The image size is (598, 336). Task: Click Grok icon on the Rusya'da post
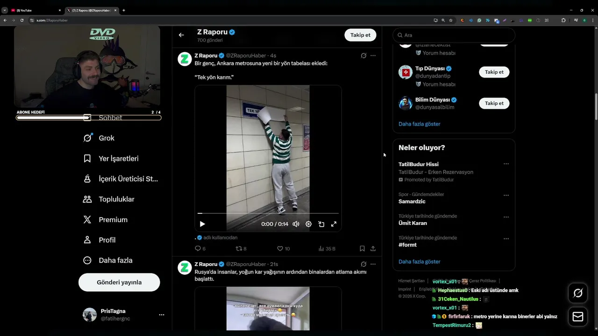363,264
